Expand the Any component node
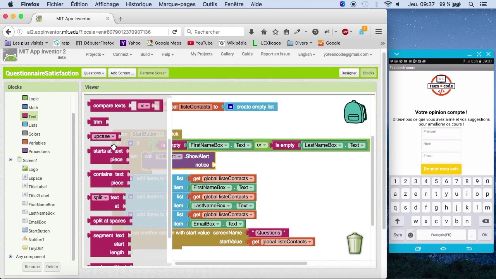Screen dimensions: 496x279 pyautogui.click(x=10, y=257)
